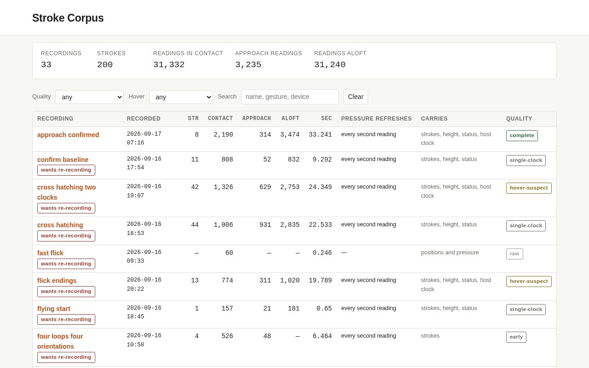Click the early quality badge

pyautogui.click(x=516, y=337)
